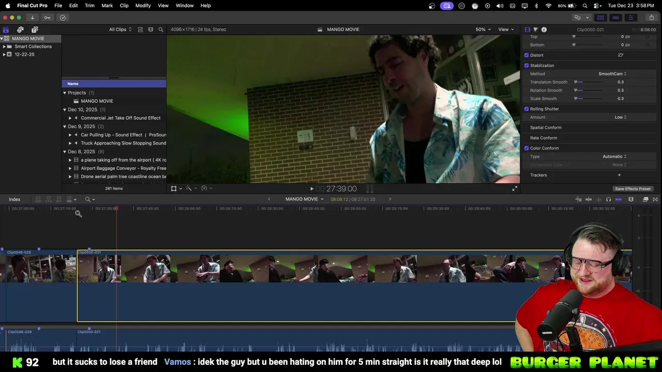Open Retime speedometer menu
This screenshot has height=372, width=662.
206,189
